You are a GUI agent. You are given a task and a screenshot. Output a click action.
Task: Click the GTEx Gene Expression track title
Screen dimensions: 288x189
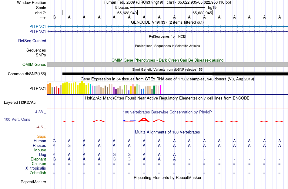tap(167, 79)
